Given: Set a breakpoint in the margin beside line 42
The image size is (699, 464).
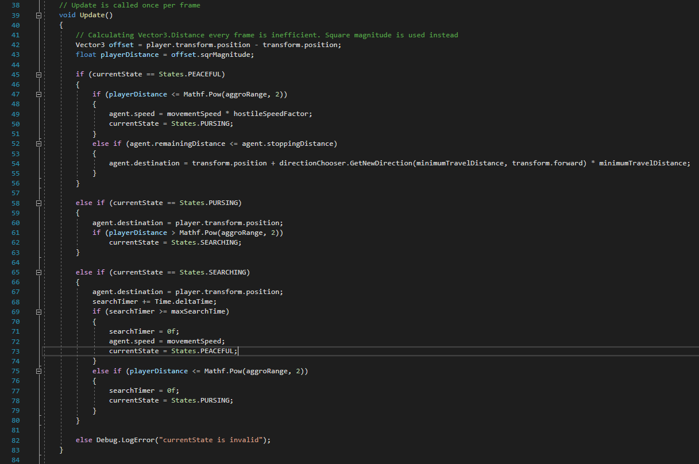Looking at the screenshot, I should 6,44.
